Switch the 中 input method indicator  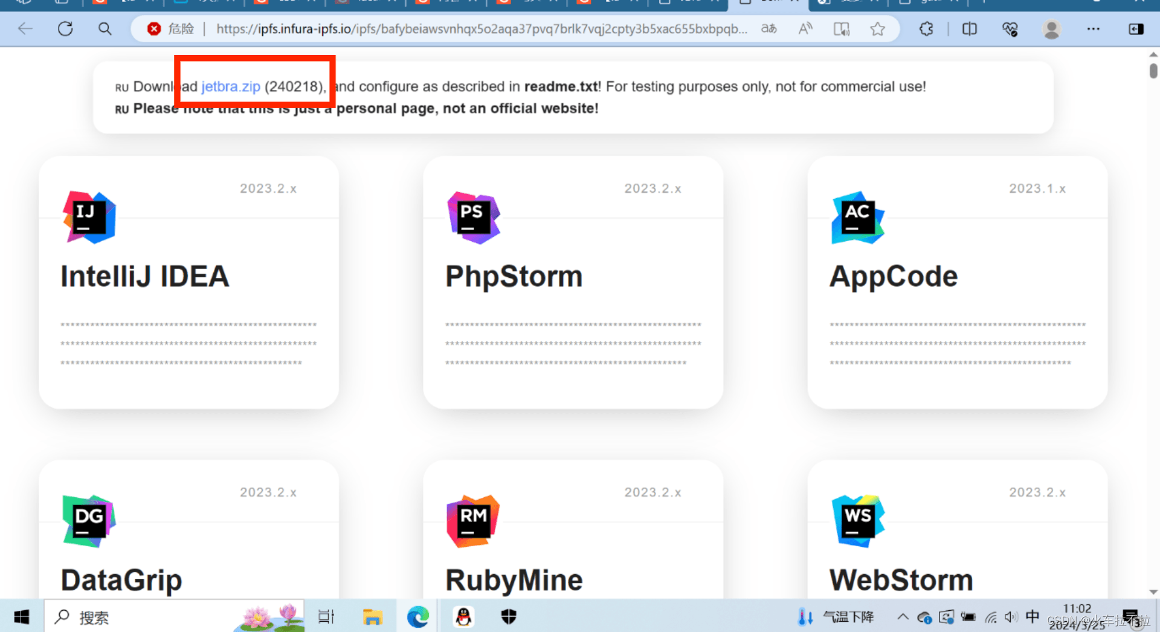point(1033,617)
